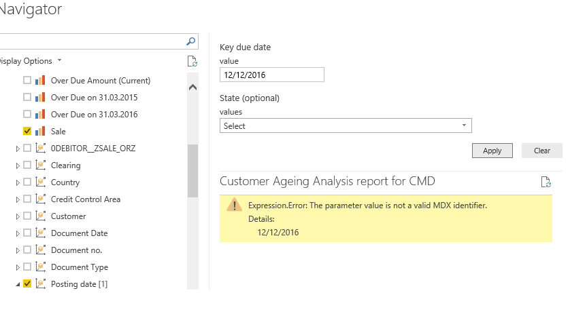Click the tree scrollbar up arrow

(192, 87)
